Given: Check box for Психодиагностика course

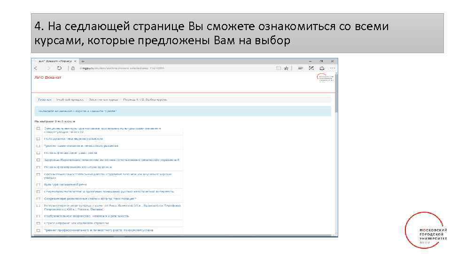Looking at the screenshot, I should [x=38, y=139].
